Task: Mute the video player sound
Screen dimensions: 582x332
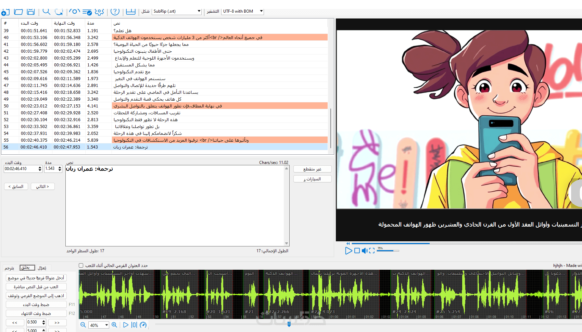Action: pyautogui.click(x=365, y=251)
